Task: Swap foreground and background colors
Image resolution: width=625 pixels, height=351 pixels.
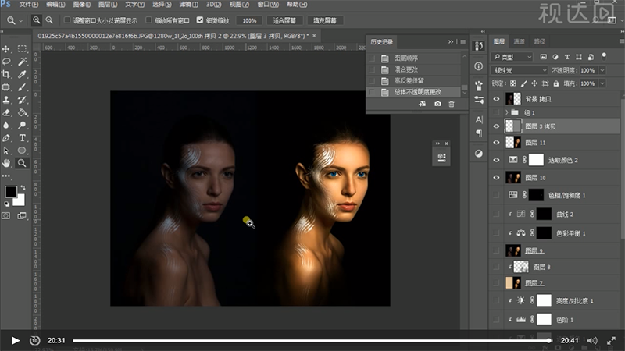Action: [23, 187]
